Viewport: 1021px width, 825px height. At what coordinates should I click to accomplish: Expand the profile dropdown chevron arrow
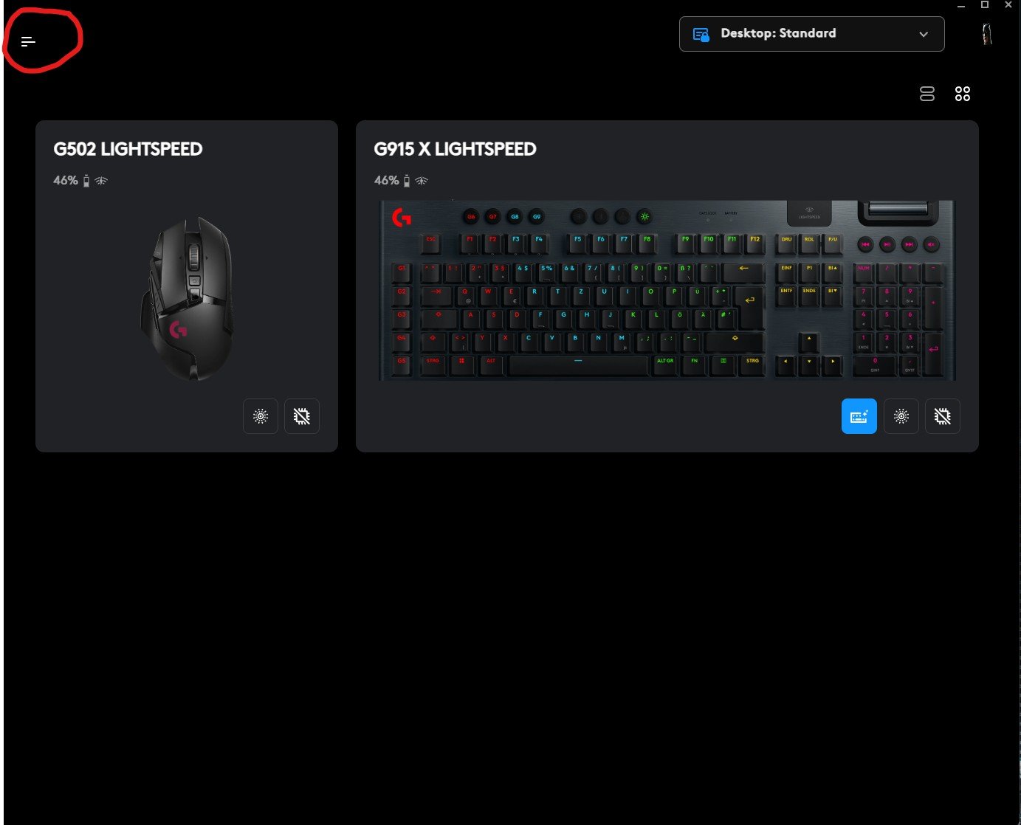coord(924,35)
